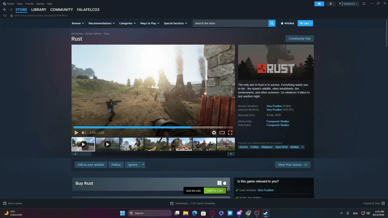This screenshot has height=218, width=388.
Task: Open notifications bell icon
Action: click(330, 4)
